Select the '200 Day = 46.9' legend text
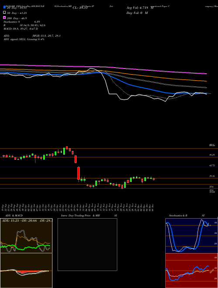The image size is (218, 288). 17,18
